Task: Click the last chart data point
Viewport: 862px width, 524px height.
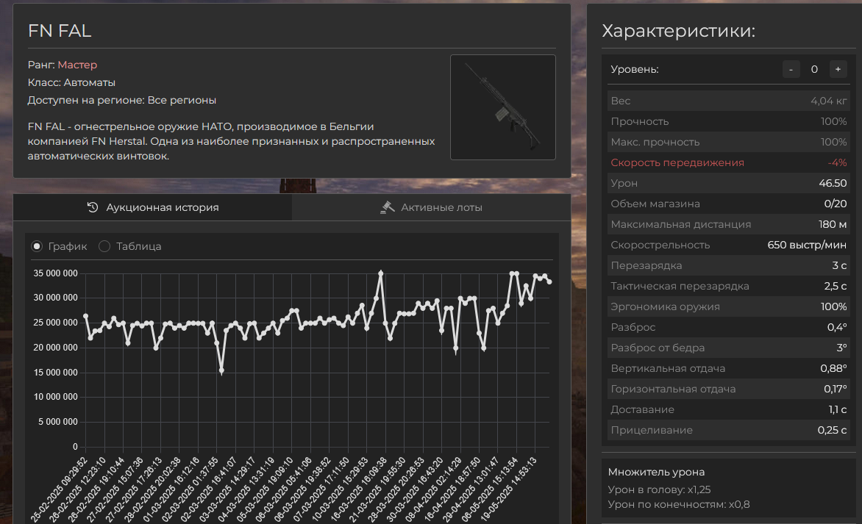Action: coord(549,281)
